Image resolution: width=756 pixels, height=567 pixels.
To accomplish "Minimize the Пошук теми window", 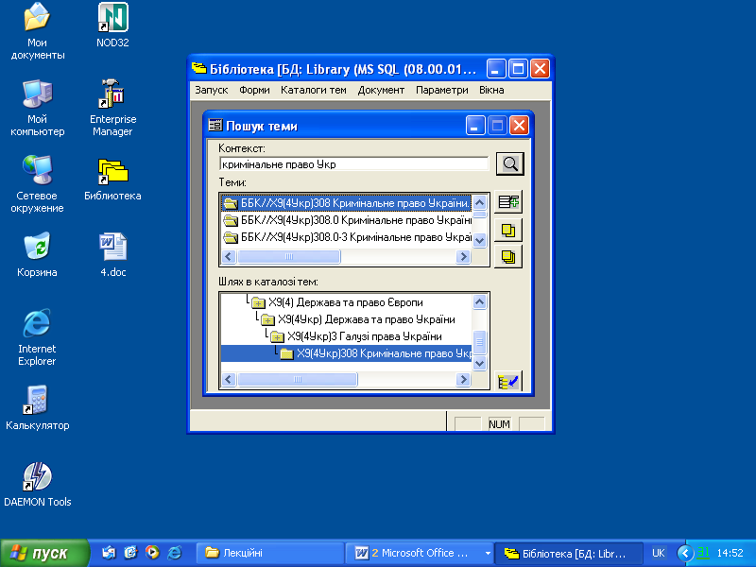I will pos(475,126).
